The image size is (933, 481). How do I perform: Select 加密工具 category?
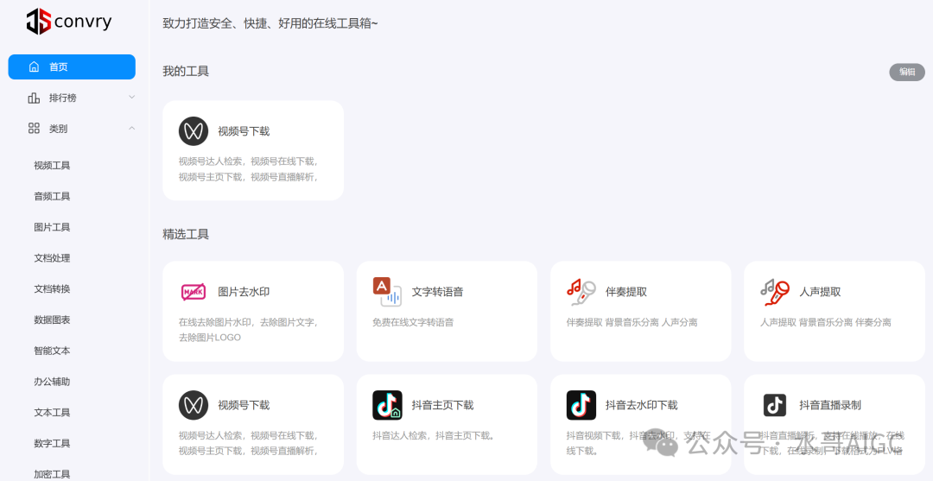pyautogui.click(x=53, y=474)
